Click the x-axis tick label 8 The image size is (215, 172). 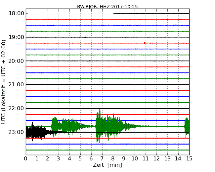tap(113, 159)
